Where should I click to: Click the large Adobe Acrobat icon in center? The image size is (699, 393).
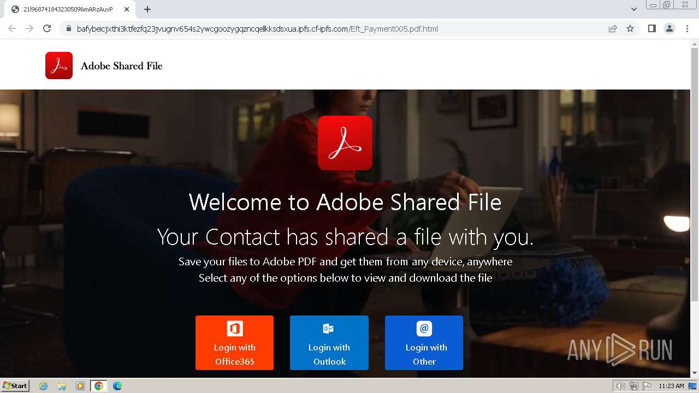345,143
